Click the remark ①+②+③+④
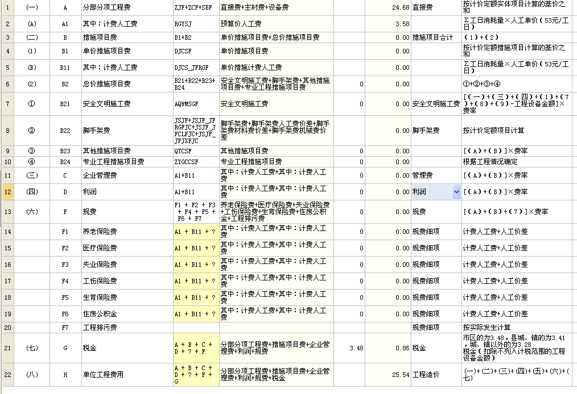The width and height of the screenshot is (577, 394). [x=517, y=84]
